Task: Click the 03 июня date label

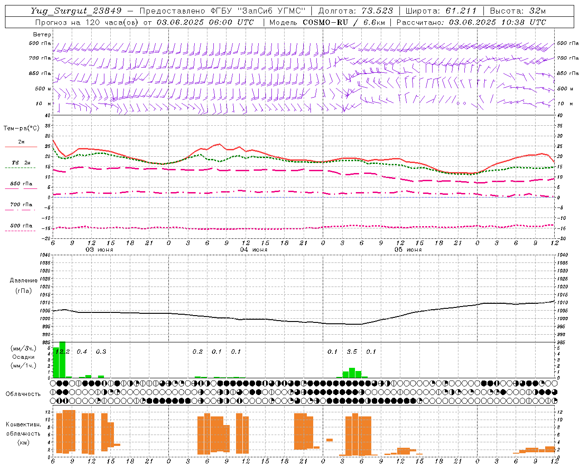Action: point(99,249)
